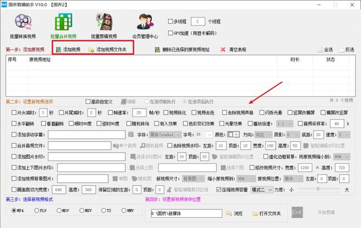The width and height of the screenshot is (361, 228).
Task: Open 新视频尺寸 dropdown
Action: click(193, 178)
